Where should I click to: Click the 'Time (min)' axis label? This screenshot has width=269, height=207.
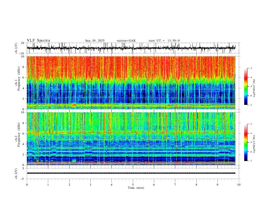(x=136, y=188)
